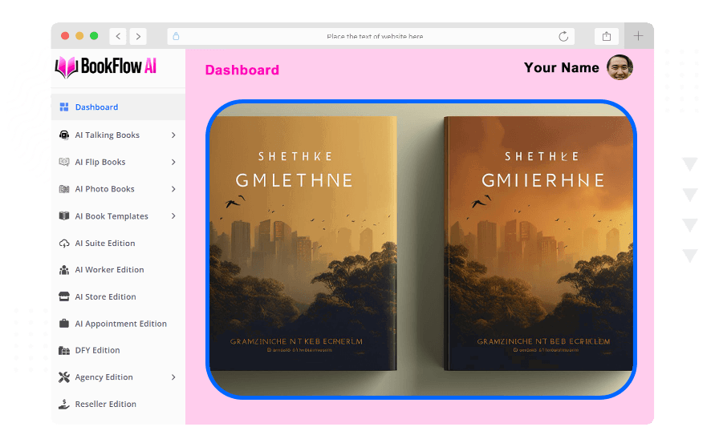Screen dimensions: 711x435
Task: Click the Dashboard grid icon in sidebar
Action: (64, 107)
